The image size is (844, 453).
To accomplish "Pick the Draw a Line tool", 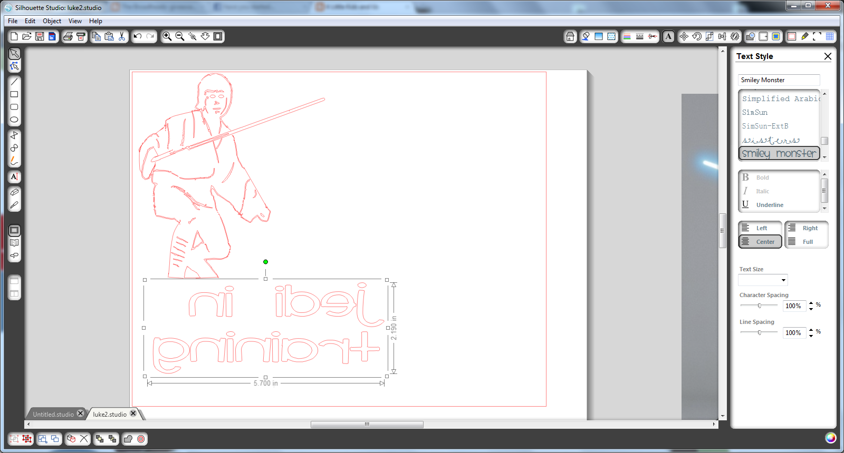I will (x=14, y=82).
